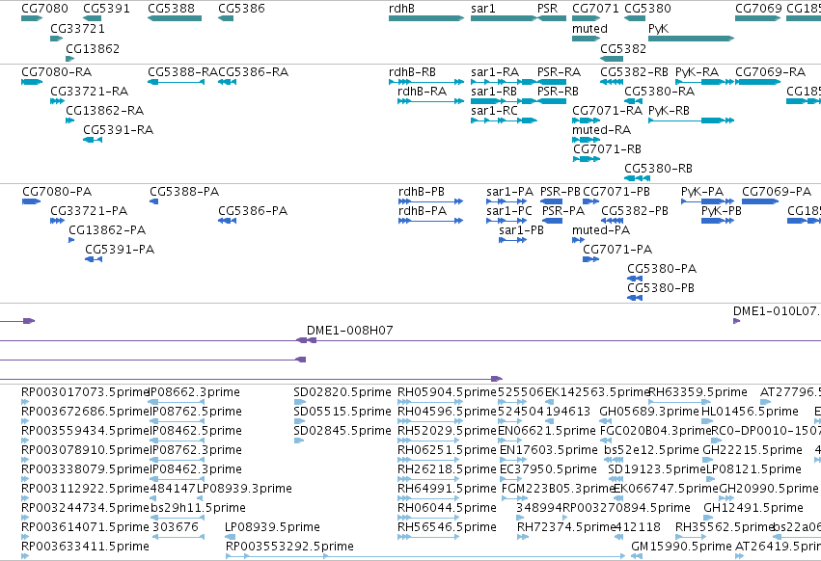The width and height of the screenshot is (821, 561).
Task: Choose transcript CG7069-RA
Action: pos(770,71)
